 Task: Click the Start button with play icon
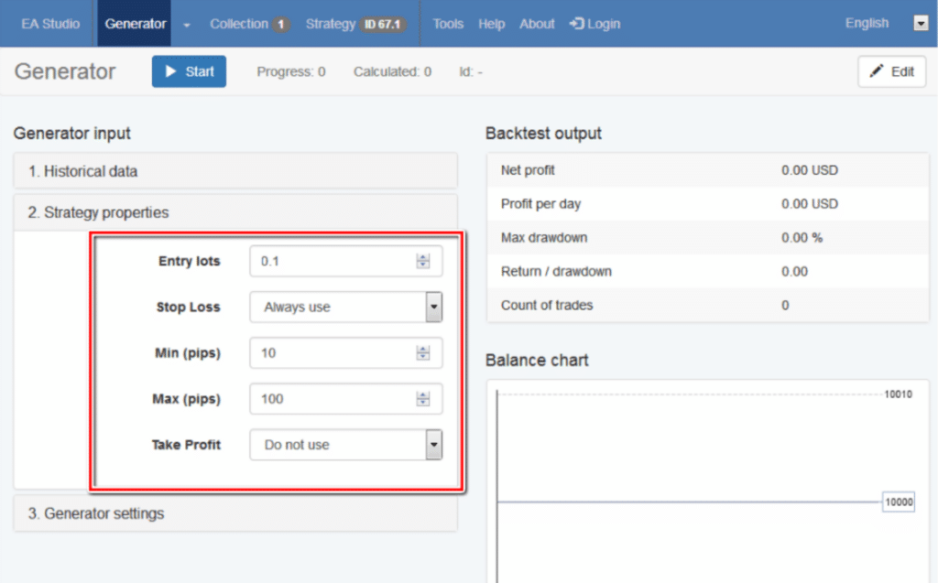click(x=189, y=71)
